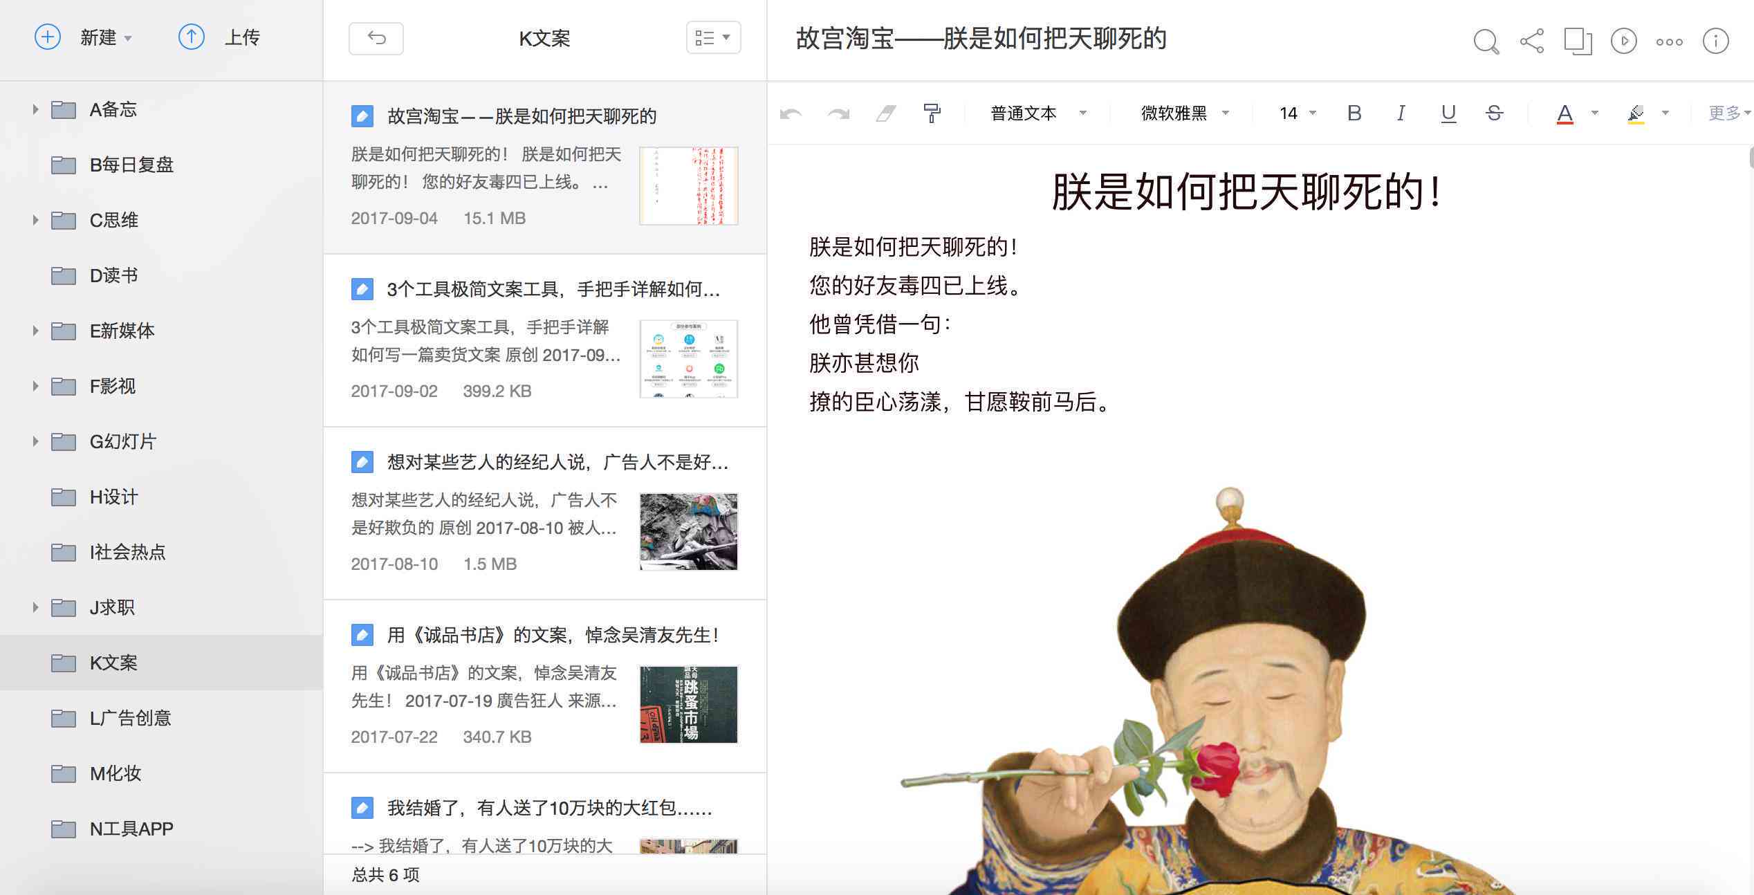The image size is (1754, 895).
Task: Open the N工具APP folder
Action: point(161,829)
